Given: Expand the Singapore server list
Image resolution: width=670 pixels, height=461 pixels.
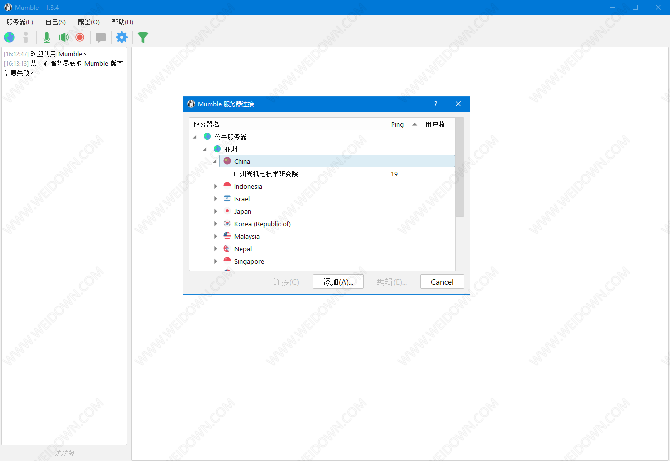Looking at the screenshot, I should (x=215, y=261).
